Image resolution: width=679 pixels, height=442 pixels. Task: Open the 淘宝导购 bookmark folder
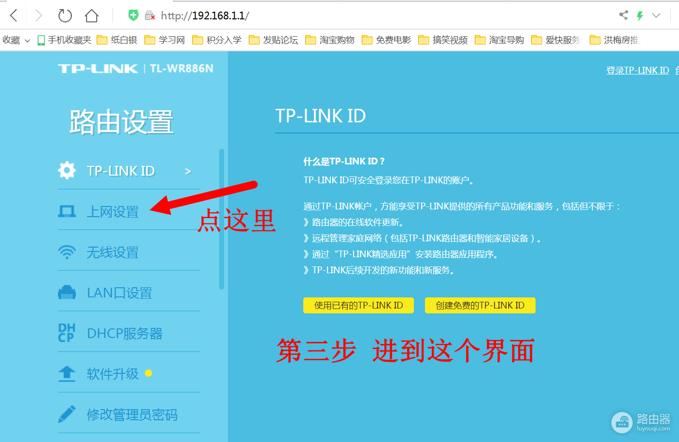(499, 40)
